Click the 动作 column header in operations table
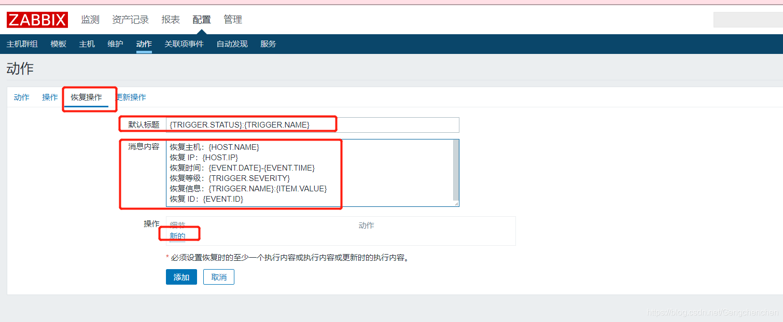The width and height of the screenshot is (783, 322). [x=367, y=226]
